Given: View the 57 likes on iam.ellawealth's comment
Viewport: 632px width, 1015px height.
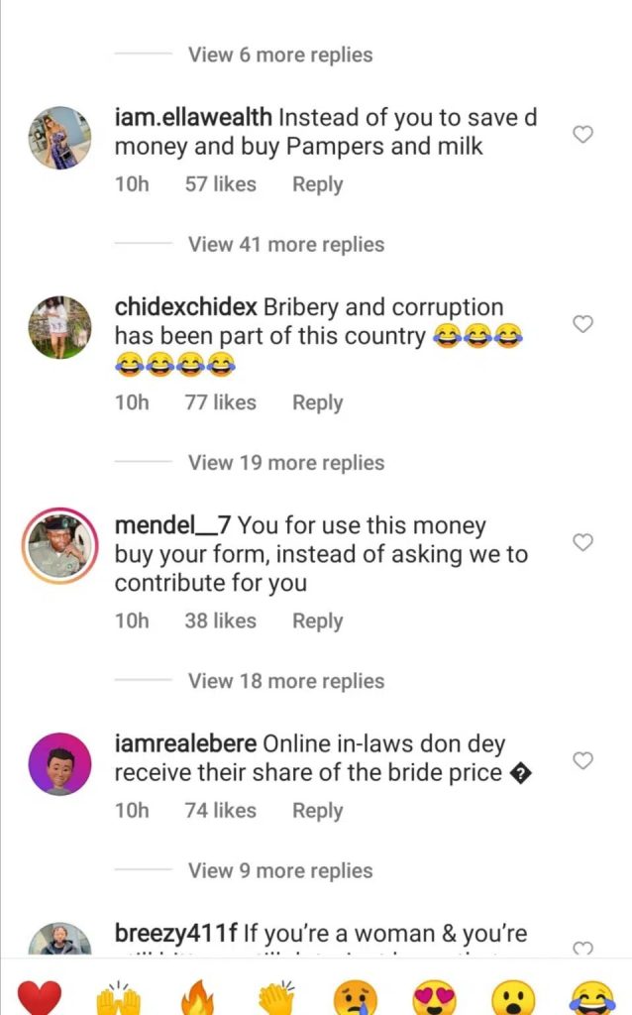Looking at the screenshot, I should click(x=220, y=184).
